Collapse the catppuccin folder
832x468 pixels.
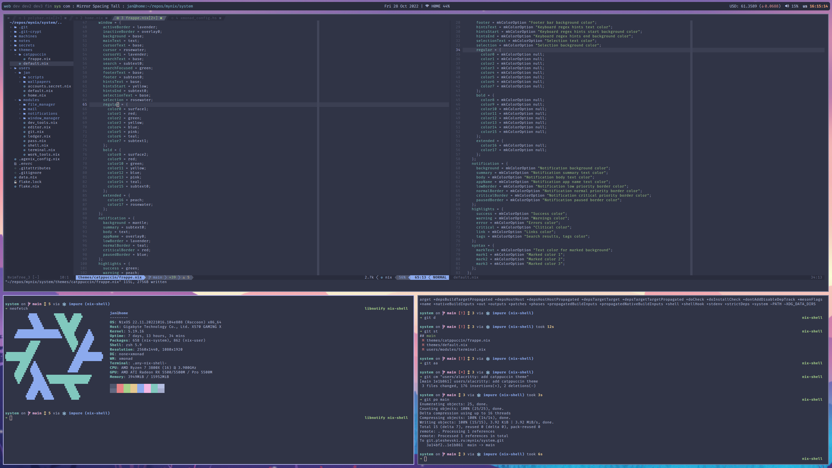pyautogui.click(x=16, y=55)
